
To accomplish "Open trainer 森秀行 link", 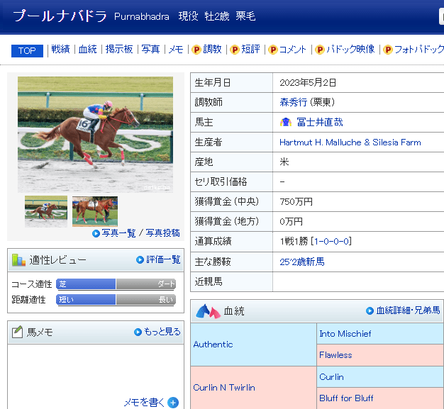I will [x=294, y=102].
